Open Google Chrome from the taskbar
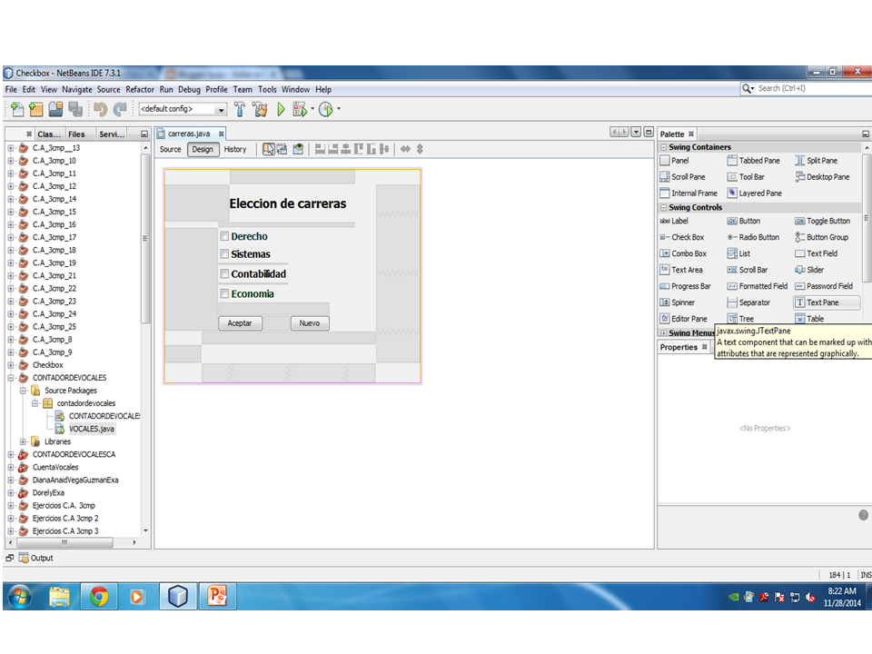This screenshot has width=872, height=654. point(99,597)
